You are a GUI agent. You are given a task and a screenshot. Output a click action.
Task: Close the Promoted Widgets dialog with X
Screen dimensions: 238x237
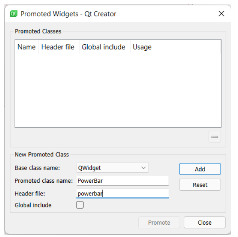point(221,14)
